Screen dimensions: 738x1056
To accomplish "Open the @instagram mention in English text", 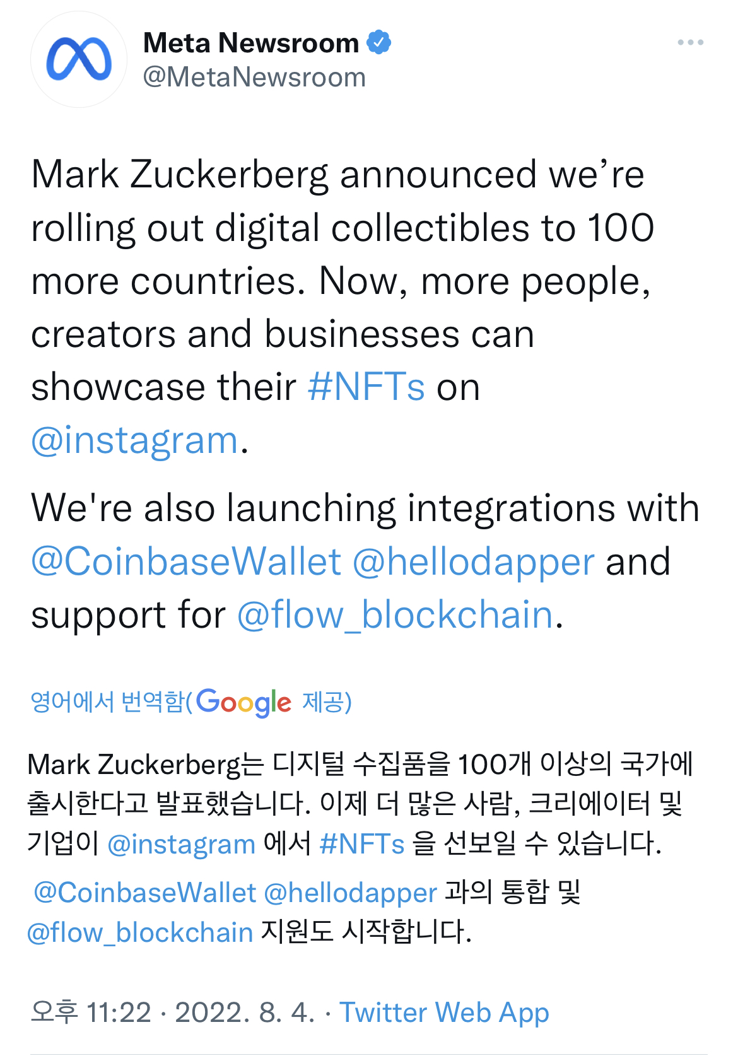I will tap(135, 440).
